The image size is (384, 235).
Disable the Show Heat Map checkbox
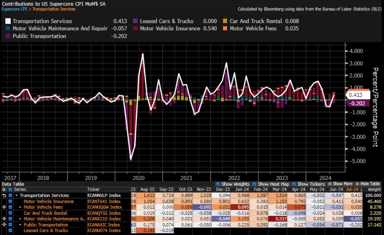point(254,184)
